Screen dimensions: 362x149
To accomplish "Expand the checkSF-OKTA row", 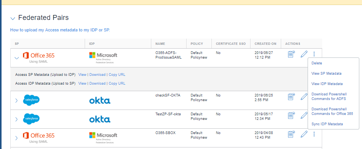I will click(16, 100).
